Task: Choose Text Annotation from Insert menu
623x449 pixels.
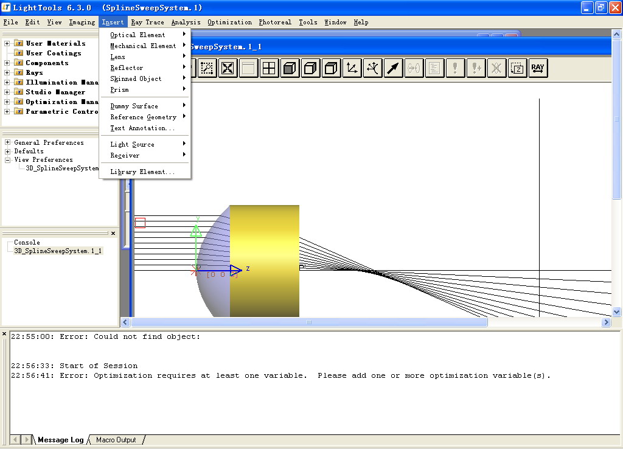Action: coord(145,128)
